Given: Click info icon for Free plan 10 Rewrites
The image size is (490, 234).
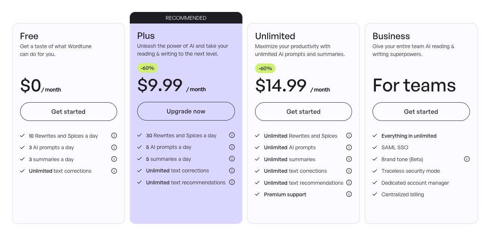Looking at the screenshot, I should coord(114,136).
